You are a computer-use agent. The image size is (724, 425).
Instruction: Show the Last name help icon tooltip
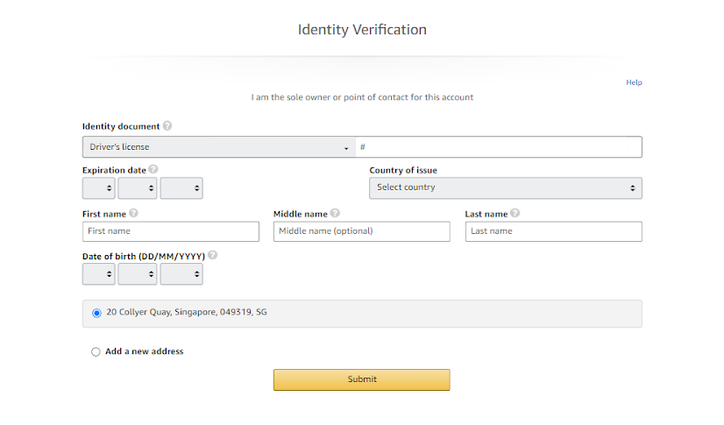click(515, 213)
